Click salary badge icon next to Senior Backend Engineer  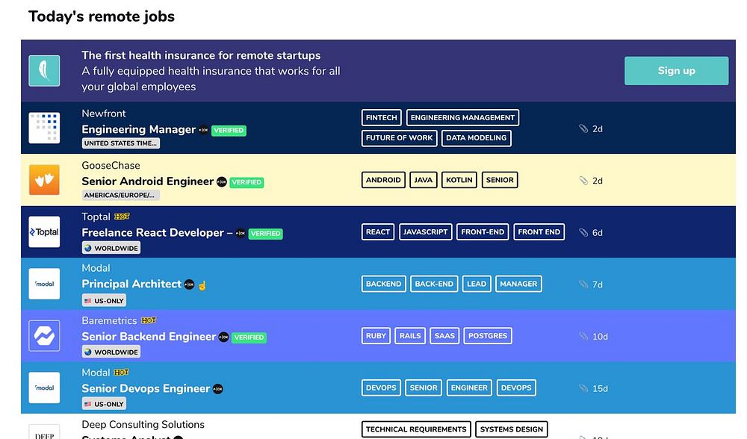[x=223, y=337]
